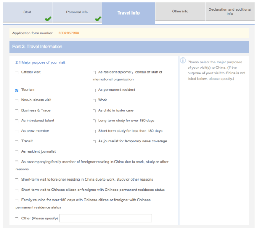Viewport: 257px width, 228px height.
Task: Tick As crew member checkbox
Action: [x=17, y=131]
